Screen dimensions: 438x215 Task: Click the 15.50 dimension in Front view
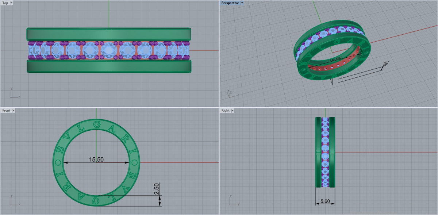click(97, 160)
